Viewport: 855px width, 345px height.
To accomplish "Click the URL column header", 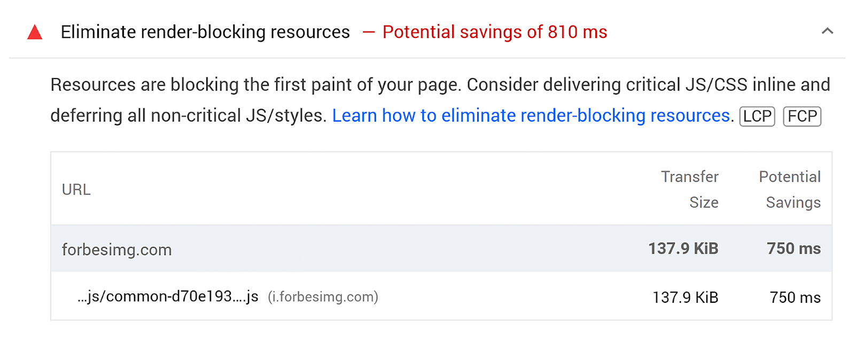I will [x=76, y=190].
